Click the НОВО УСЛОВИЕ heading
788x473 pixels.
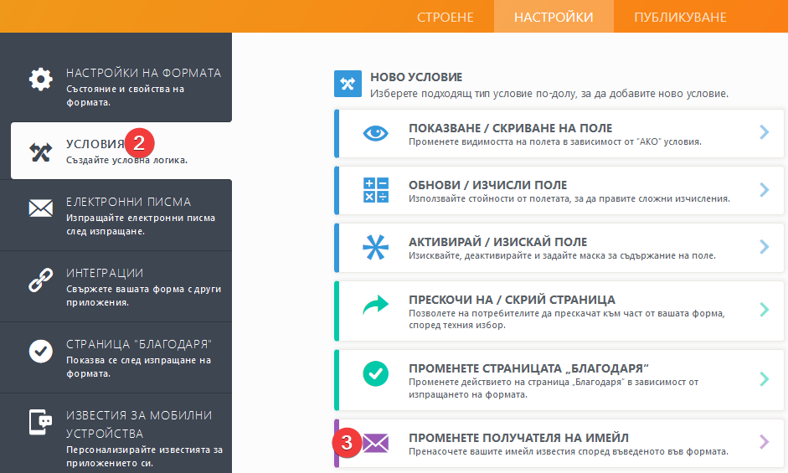point(416,77)
